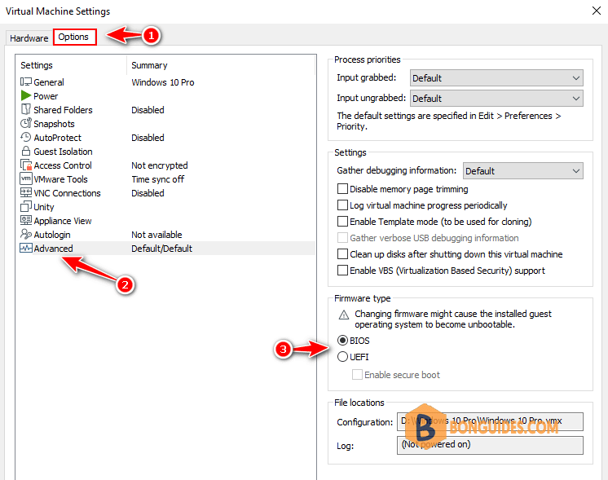The height and width of the screenshot is (480, 608).
Task: Switch to the Options tab
Action: tap(74, 37)
